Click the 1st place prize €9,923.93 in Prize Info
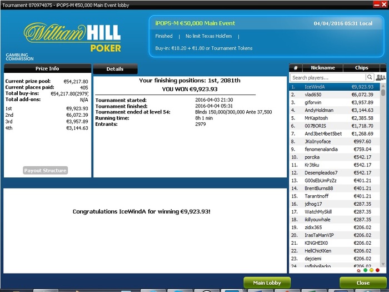The height and width of the screenshot is (292, 389). [x=77, y=108]
